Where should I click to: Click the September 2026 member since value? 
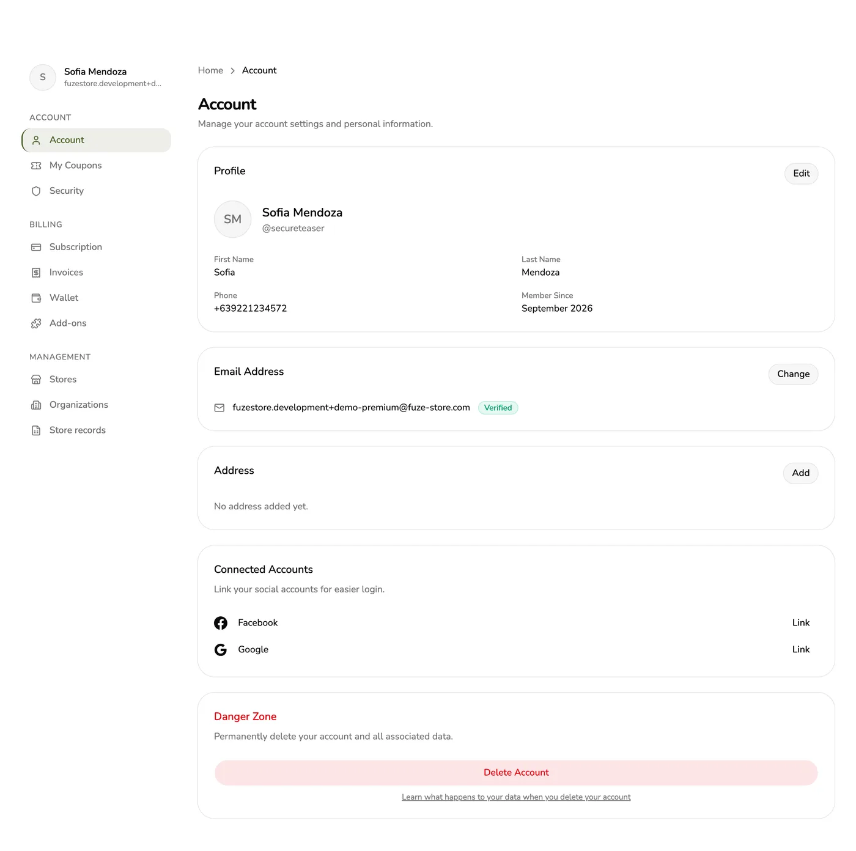click(556, 309)
